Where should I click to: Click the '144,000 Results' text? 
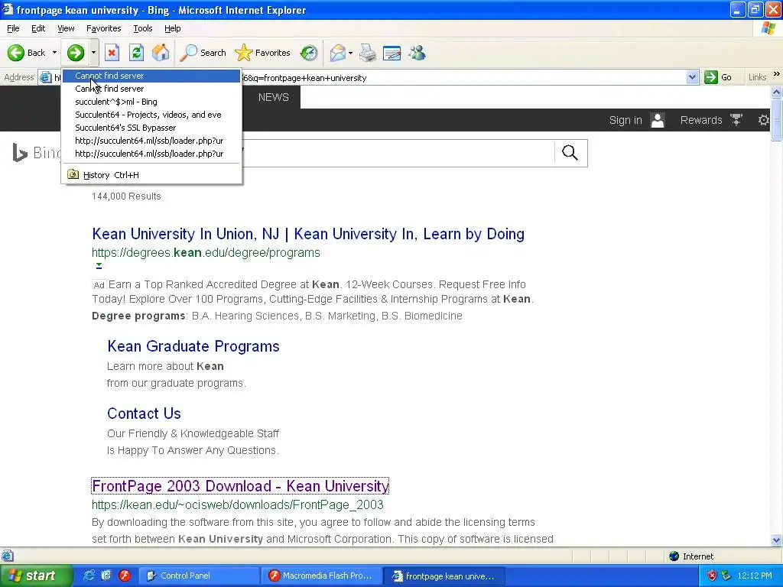(x=126, y=196)
